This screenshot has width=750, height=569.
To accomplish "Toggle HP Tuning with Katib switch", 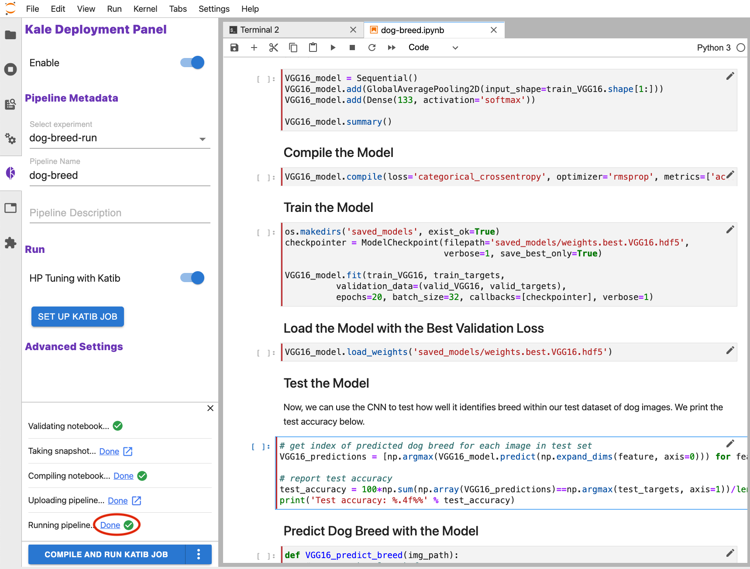I will [193, 278].
